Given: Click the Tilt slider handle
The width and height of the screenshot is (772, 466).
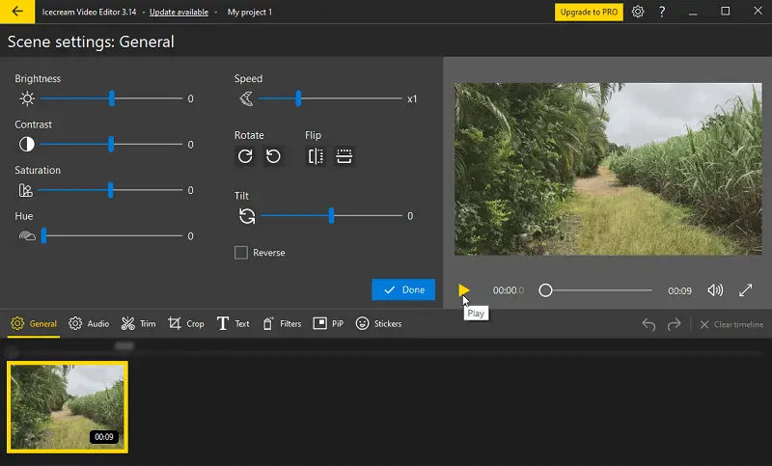Looking at the screenshot, I should (331, 215).
